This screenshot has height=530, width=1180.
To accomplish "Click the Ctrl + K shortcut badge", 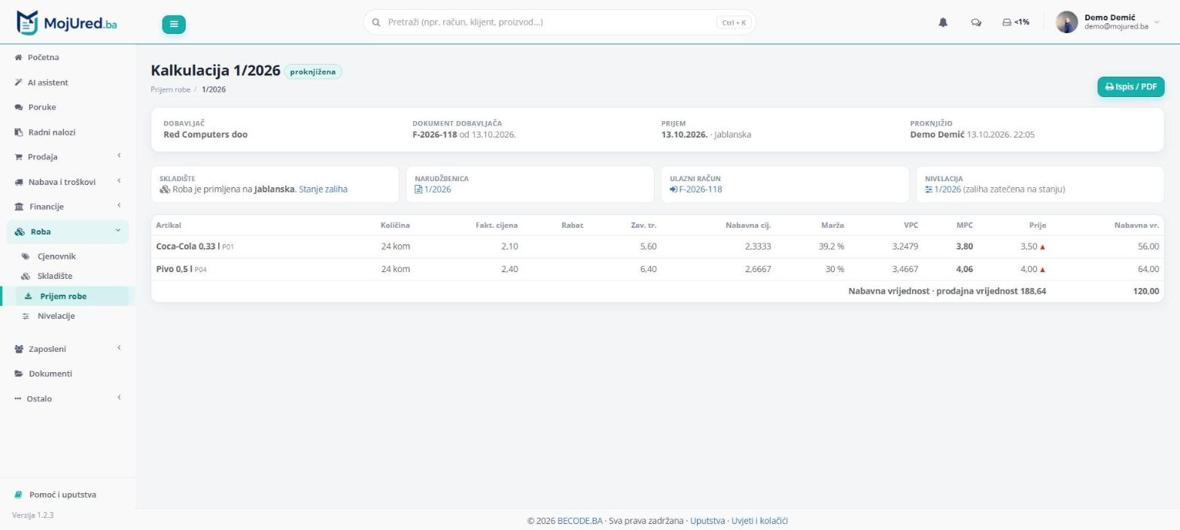I will [734, 23].
